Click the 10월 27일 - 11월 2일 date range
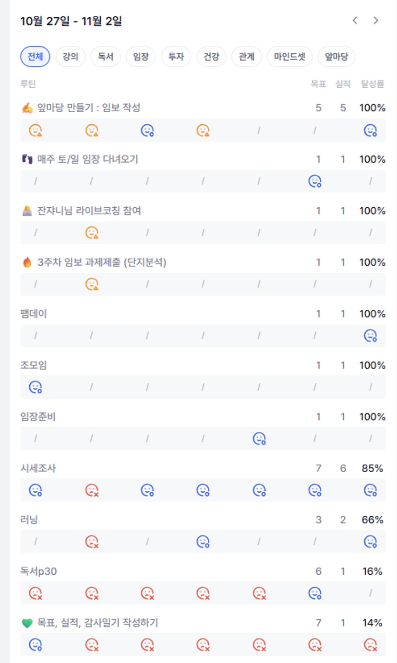397x663 pixels. click(x=71, y=21)
